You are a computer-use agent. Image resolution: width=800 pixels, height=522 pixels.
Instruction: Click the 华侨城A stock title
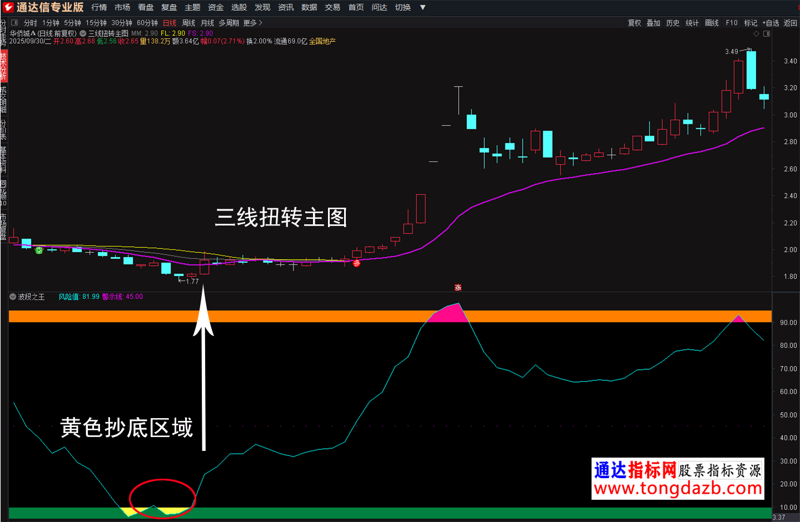click(x=23, y=33)
